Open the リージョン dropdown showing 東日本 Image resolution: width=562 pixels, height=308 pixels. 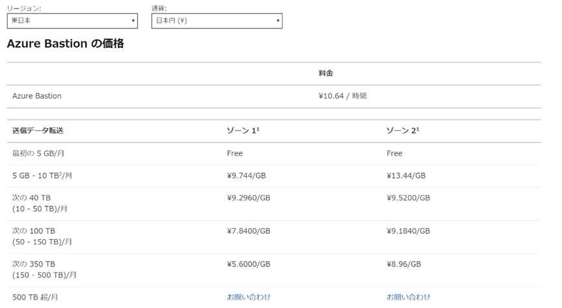coord(72,21)
